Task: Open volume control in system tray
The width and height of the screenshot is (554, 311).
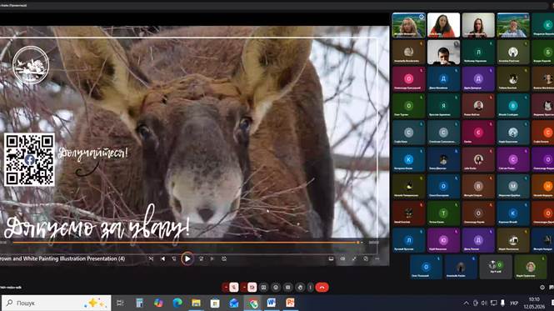Action: [x=484, y=303]
